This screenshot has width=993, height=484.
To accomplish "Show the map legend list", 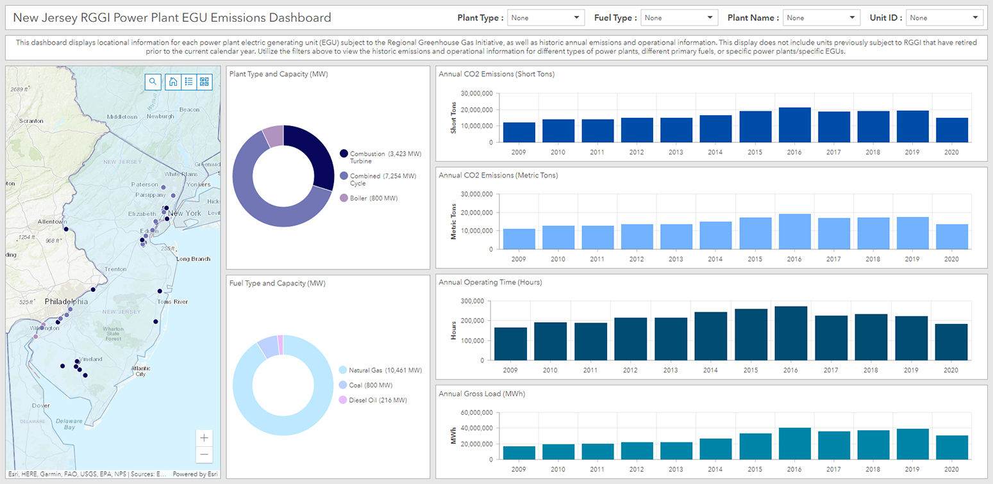I will point(188,81).
